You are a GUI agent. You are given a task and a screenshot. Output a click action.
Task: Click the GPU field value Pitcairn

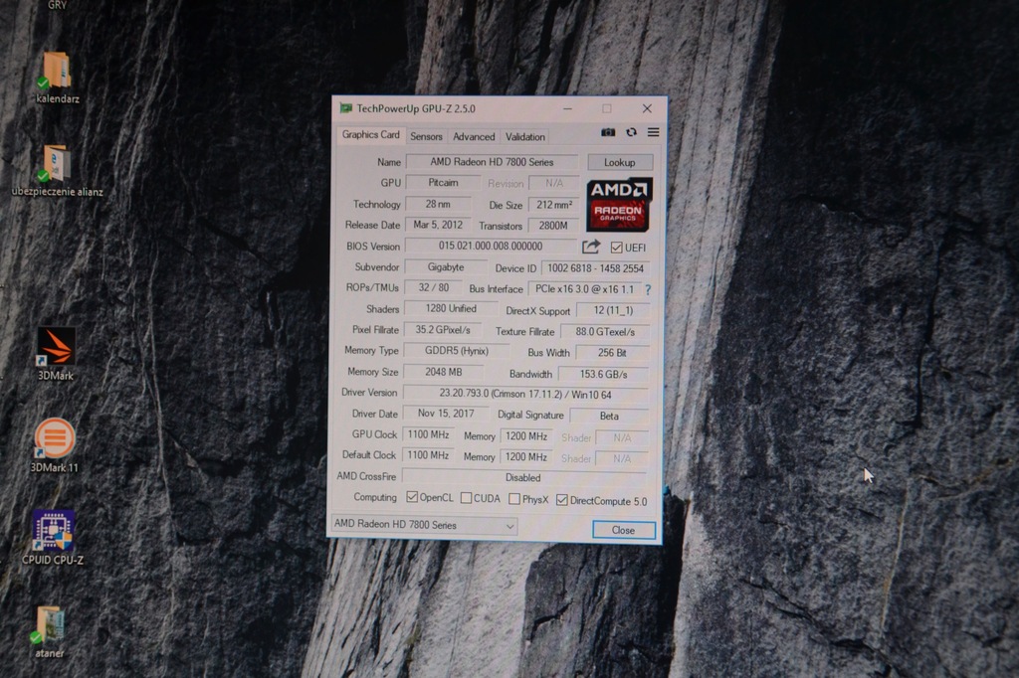pos(443,183)
